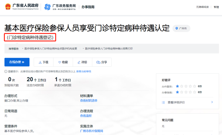Click third star of 办事指南 rating
Screen dimensions: 222x135
(186, 92)
